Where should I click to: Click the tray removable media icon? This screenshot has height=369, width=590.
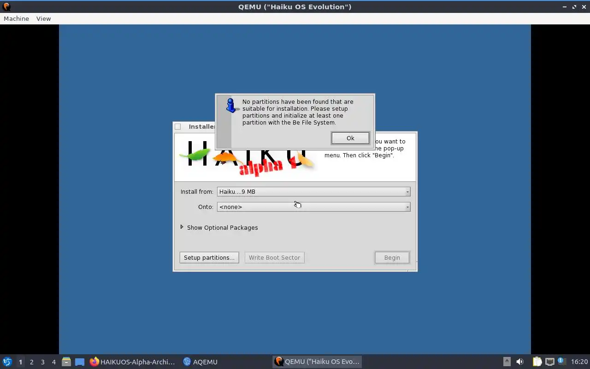pos(507,362)
